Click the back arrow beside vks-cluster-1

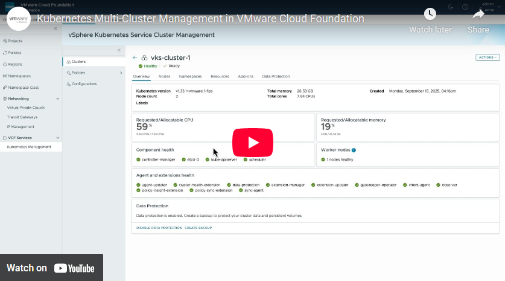(135, 58)
